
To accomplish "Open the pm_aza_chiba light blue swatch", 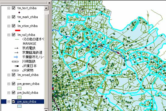I will point(19,106).
